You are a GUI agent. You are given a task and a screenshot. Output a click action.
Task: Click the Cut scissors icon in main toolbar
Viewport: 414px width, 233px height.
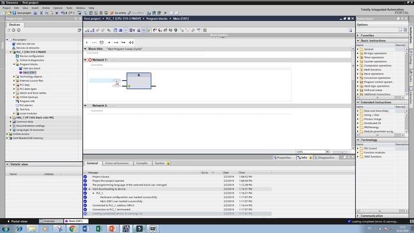coord(41,13)
